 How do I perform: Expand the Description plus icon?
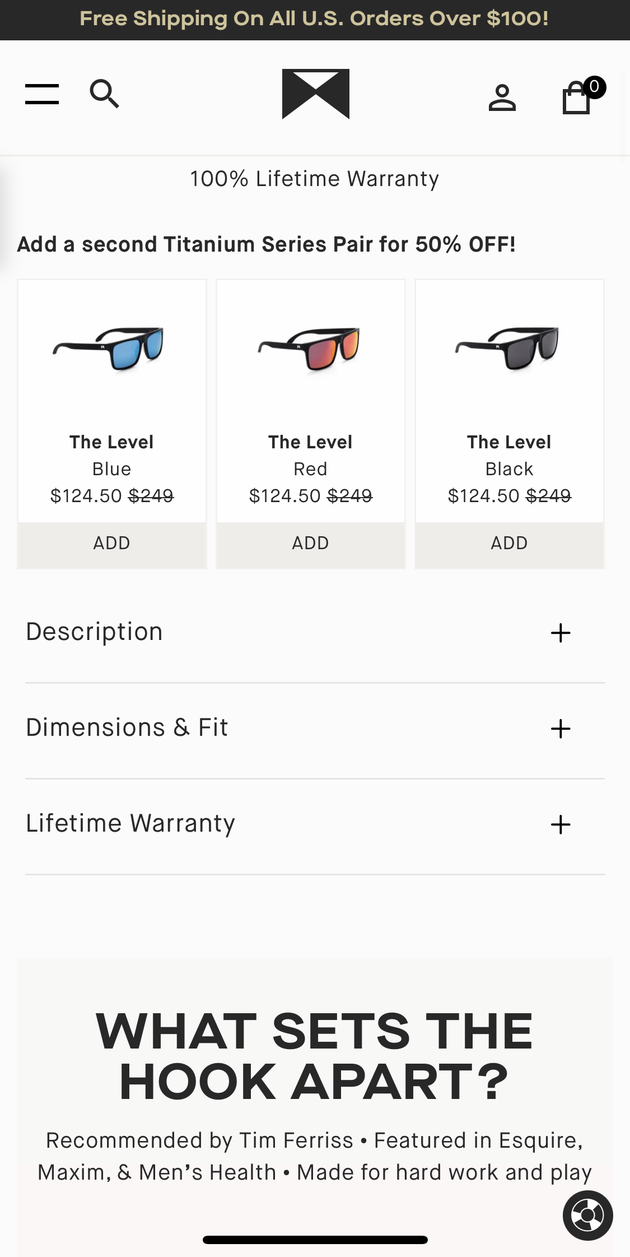(x=560, y=633)
